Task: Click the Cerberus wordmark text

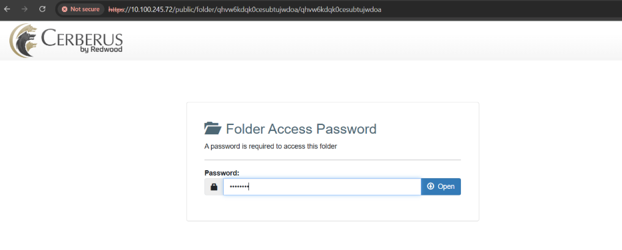Action: coord(82,38)
